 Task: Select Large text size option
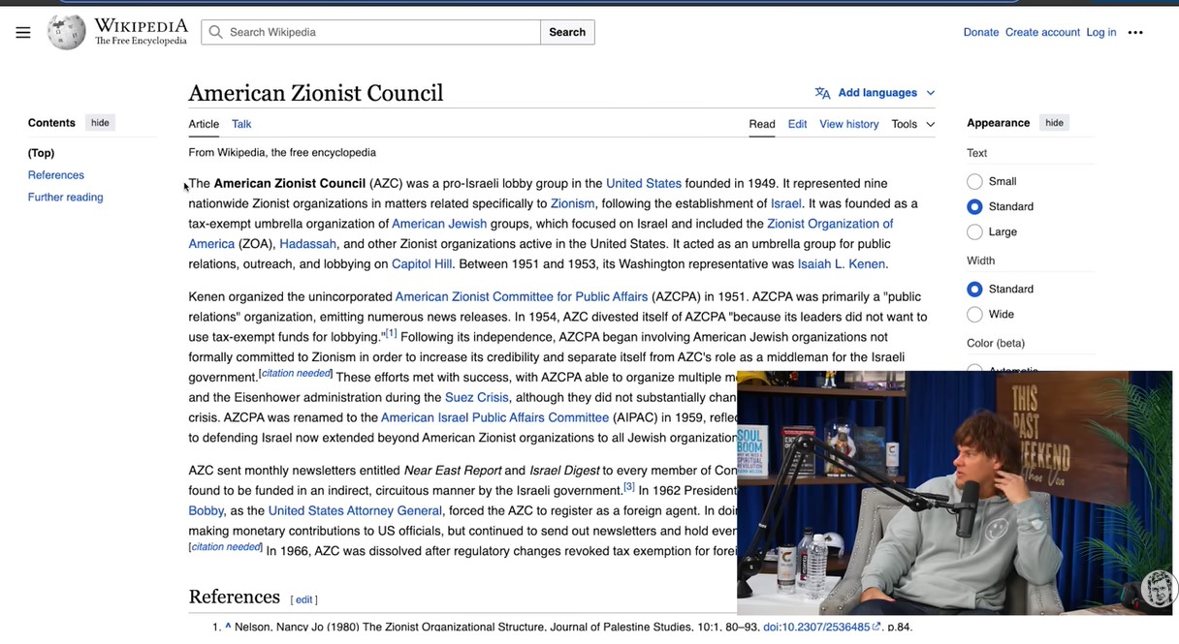974,231
